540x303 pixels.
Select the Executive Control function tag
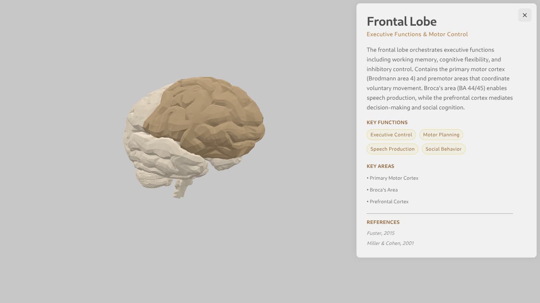(391, 135)
